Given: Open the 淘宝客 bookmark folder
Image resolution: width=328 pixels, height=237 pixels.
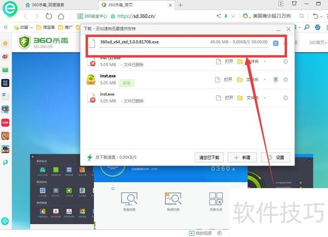Looking at the screenshot, I should click(46, 27).
